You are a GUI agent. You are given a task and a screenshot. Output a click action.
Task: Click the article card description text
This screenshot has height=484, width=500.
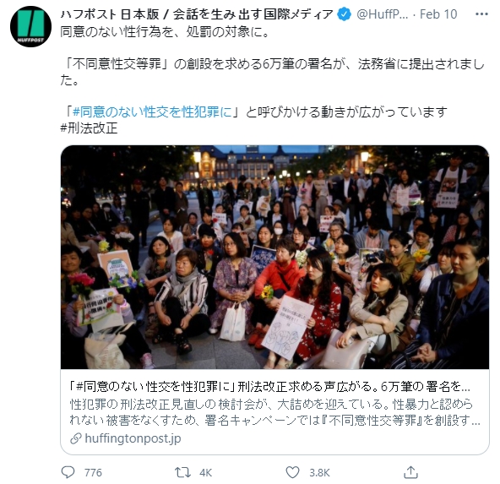pos(274,412)
